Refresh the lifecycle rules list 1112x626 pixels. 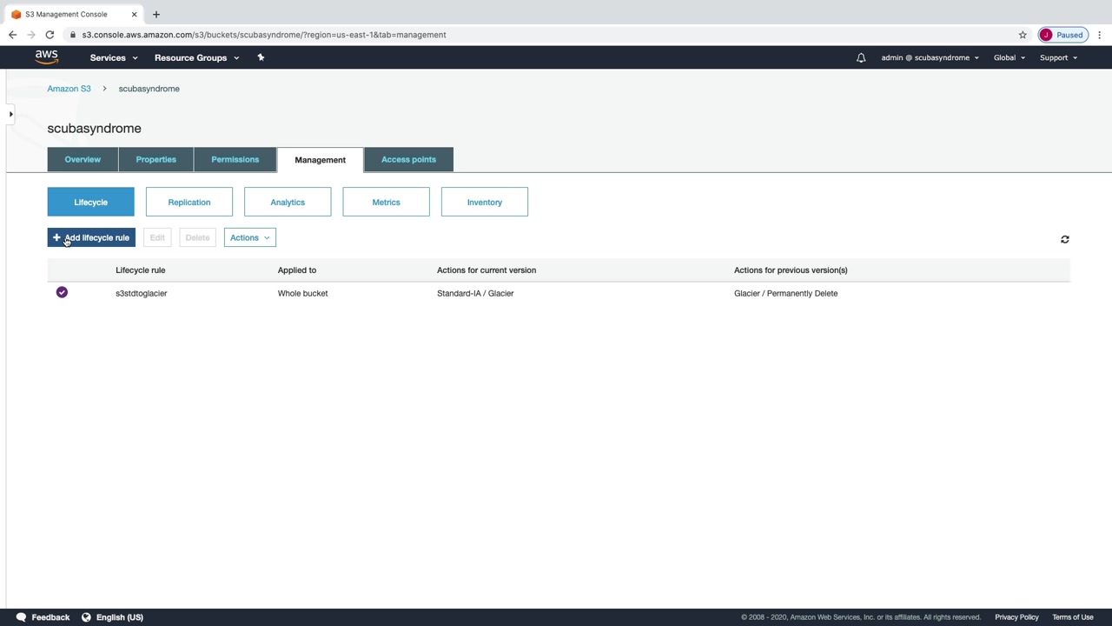coord(1064,239)
